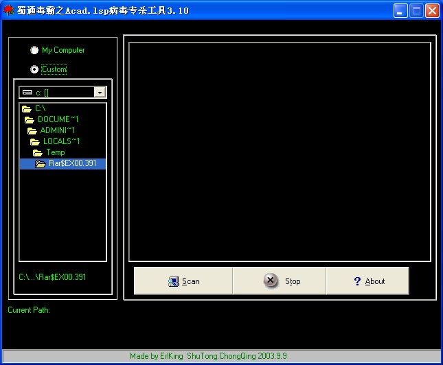This screenshot has width=443, height=365.
Task: Click the DOCUME~1 folder icon
Action: click(29, 119)
